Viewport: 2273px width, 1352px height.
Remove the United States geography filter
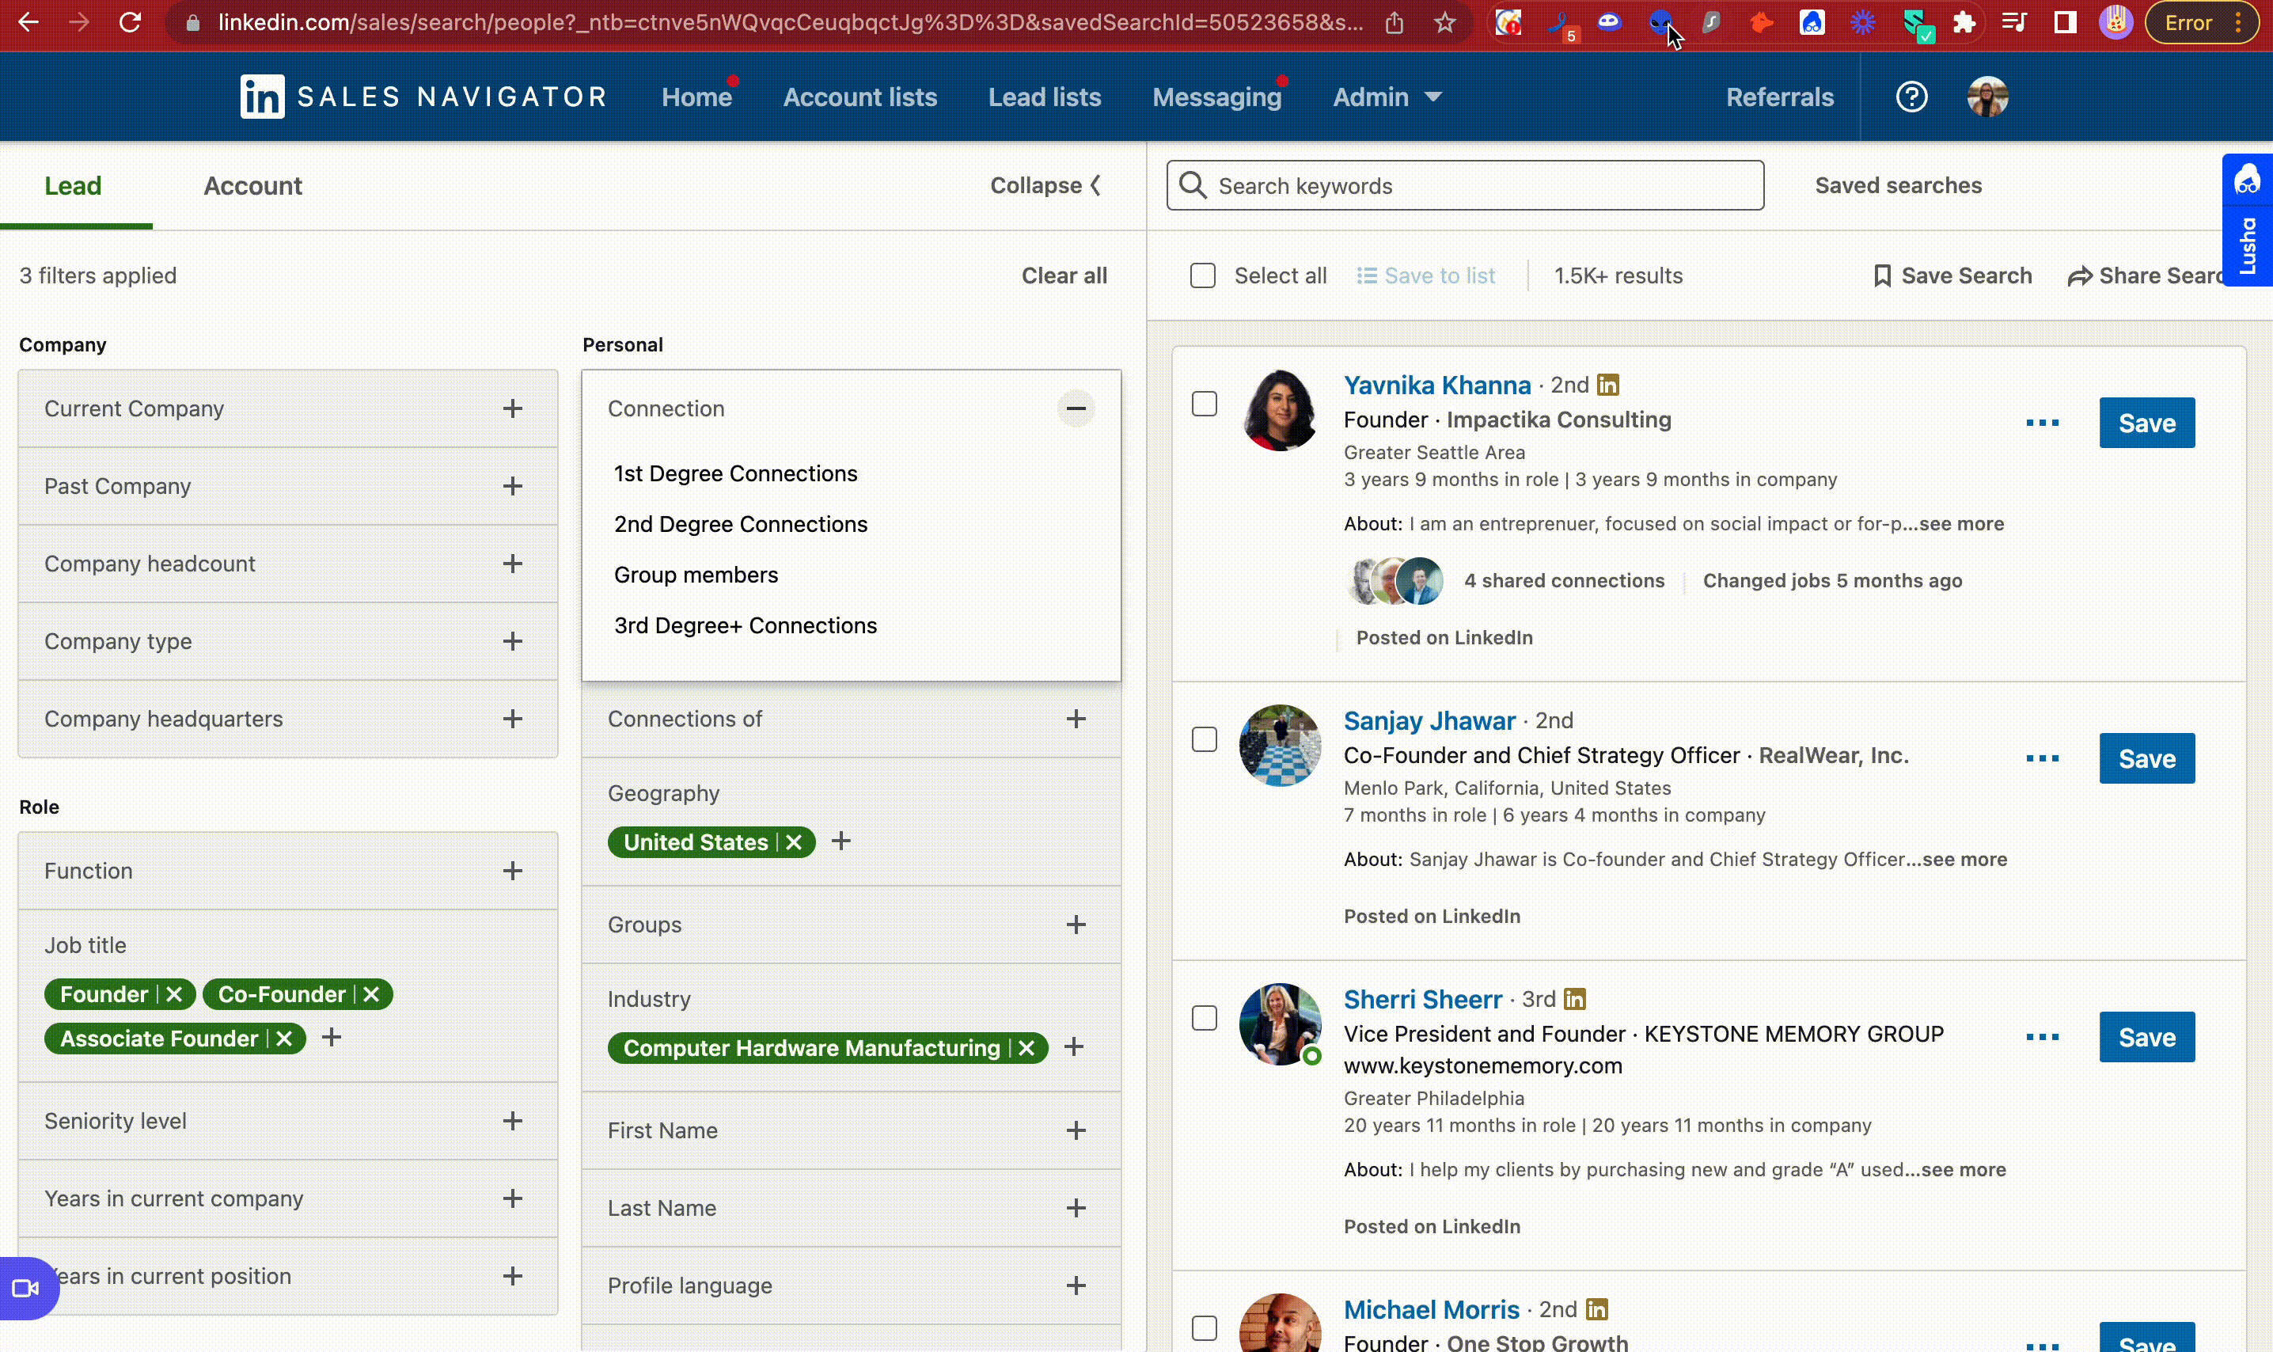(794, 843)
